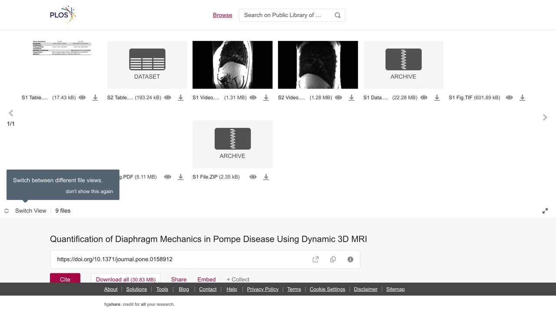
Task: Open the Privacy Policy footer link
Action: [263, 289]
